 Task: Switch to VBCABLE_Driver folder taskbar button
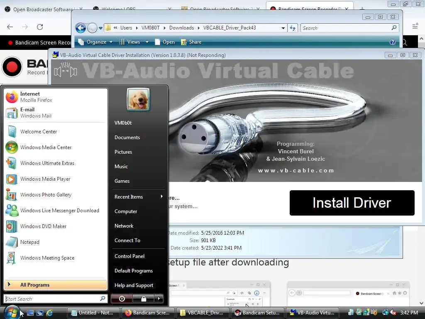click(203, 313)
